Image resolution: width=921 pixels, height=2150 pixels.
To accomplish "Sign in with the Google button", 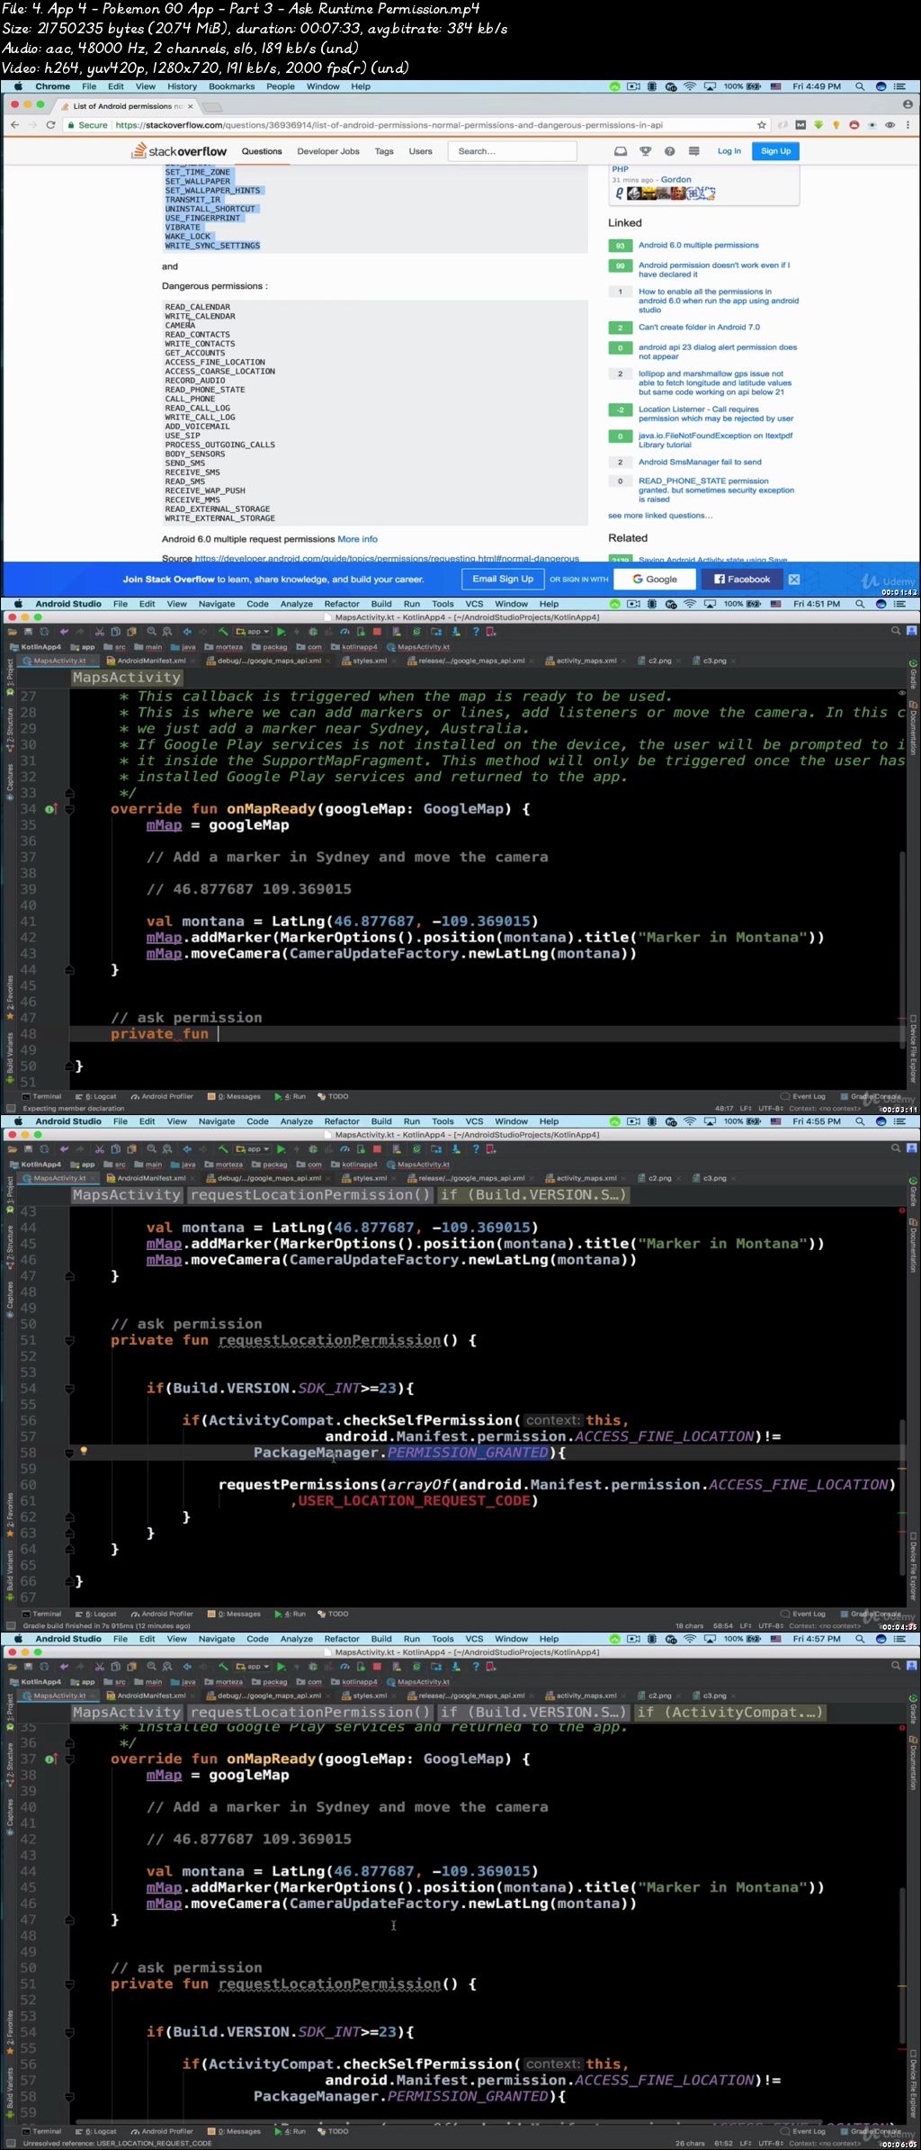I will [x=655, y=579].
